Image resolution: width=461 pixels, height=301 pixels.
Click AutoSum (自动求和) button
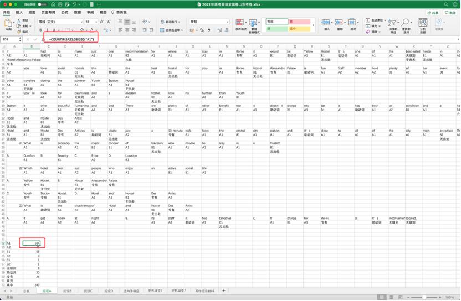click(x=376, y=20)
